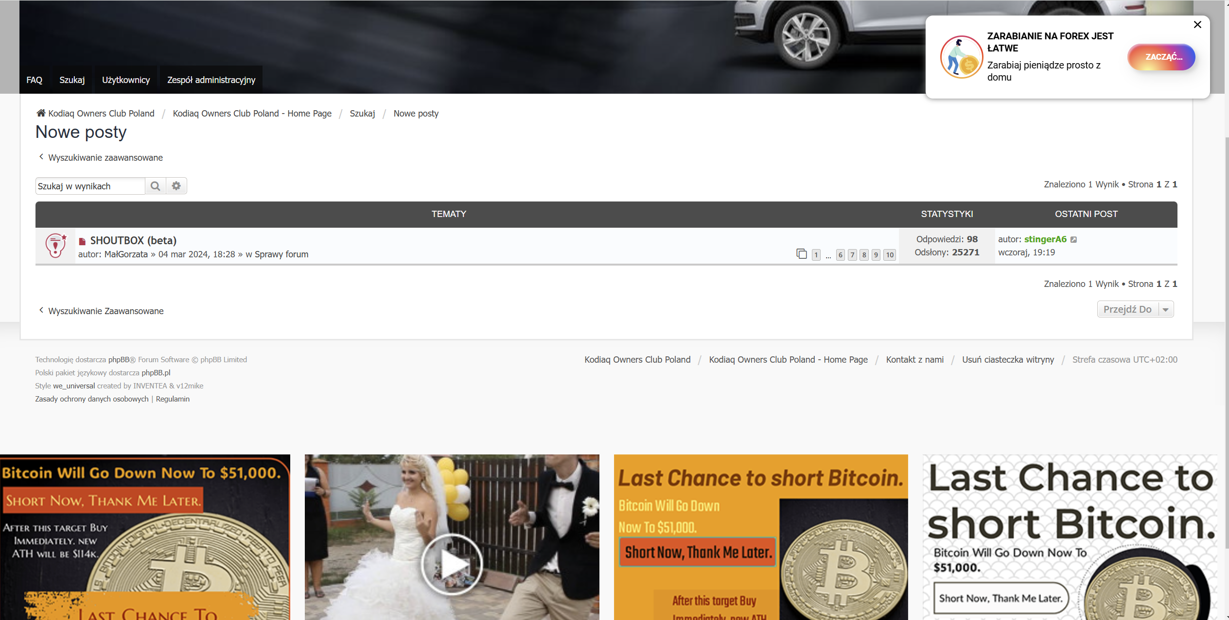Click the home icon in the breadcrumb
Screen dimensions: 1229x620
[41, 113]
